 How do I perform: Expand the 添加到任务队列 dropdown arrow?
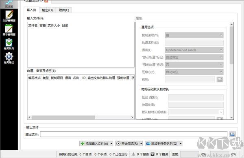tap(181, 143)
